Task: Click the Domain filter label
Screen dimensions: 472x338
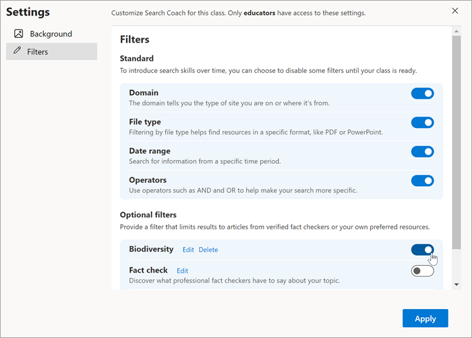Action: pyautogui.click(x=144, y=92)
